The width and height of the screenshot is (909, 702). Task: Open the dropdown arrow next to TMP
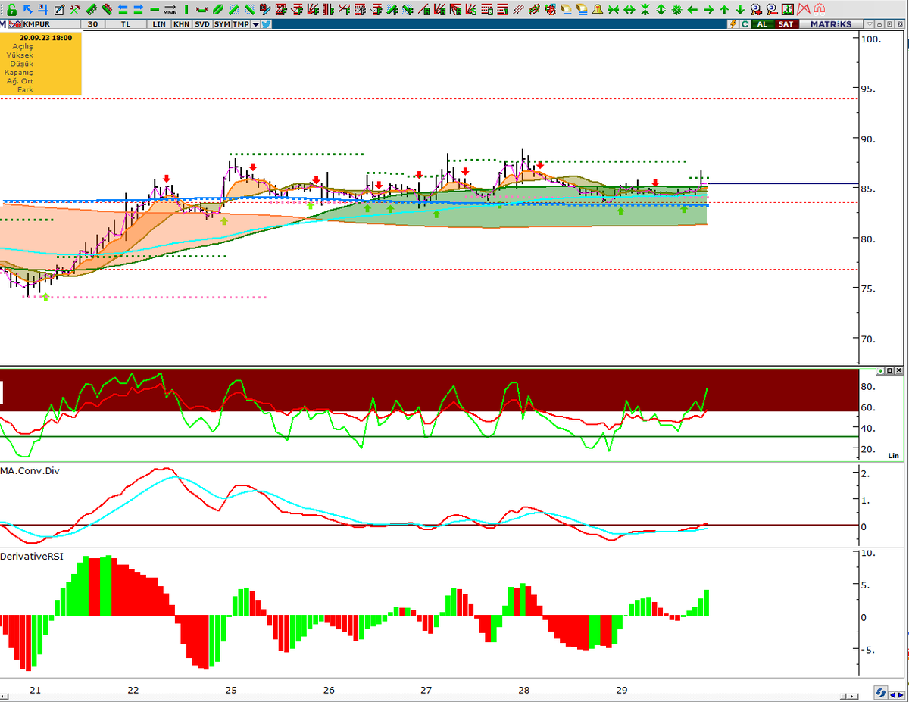coord(256,24)
